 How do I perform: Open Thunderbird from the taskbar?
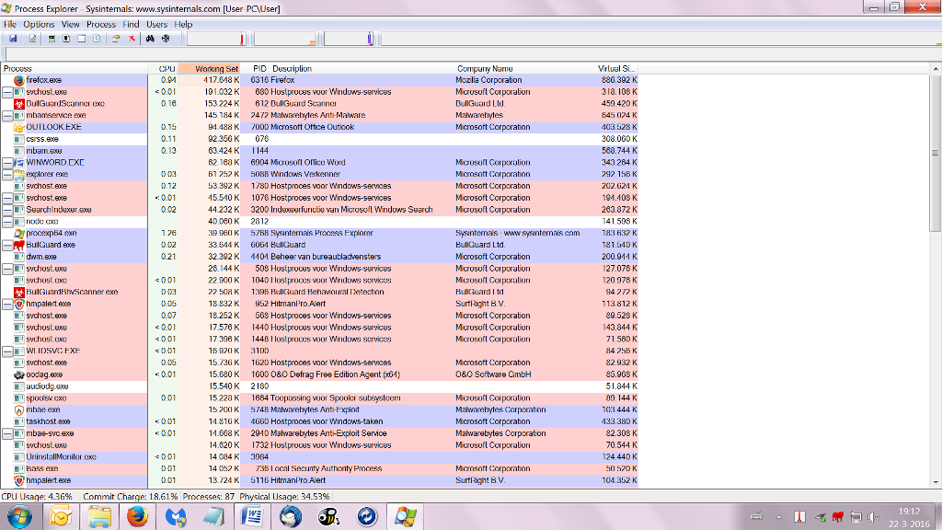291,517
